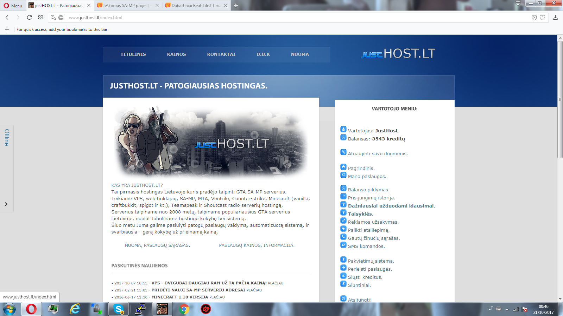Open Internet Explorer from the taskbar
The height and width of the screenshot is (316, 563).
(75, 309)
